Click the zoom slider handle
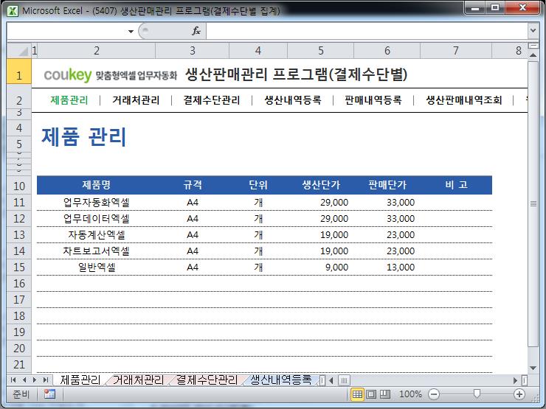The image size is (546, 409). tap(477, 394)
